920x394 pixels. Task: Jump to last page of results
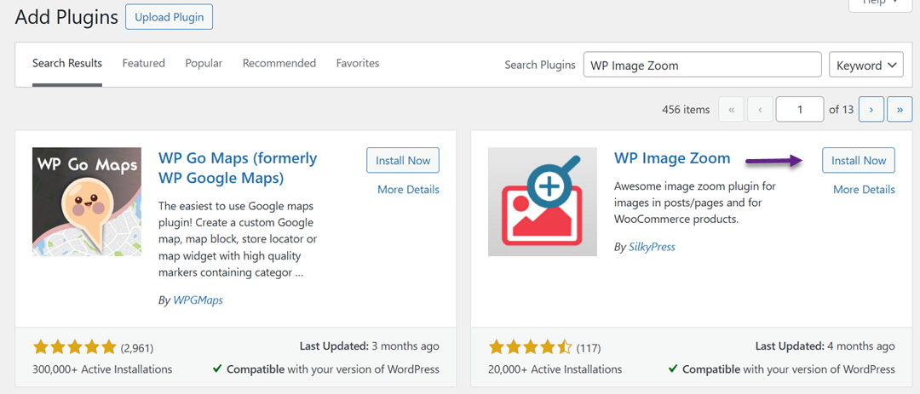point(900,110)
